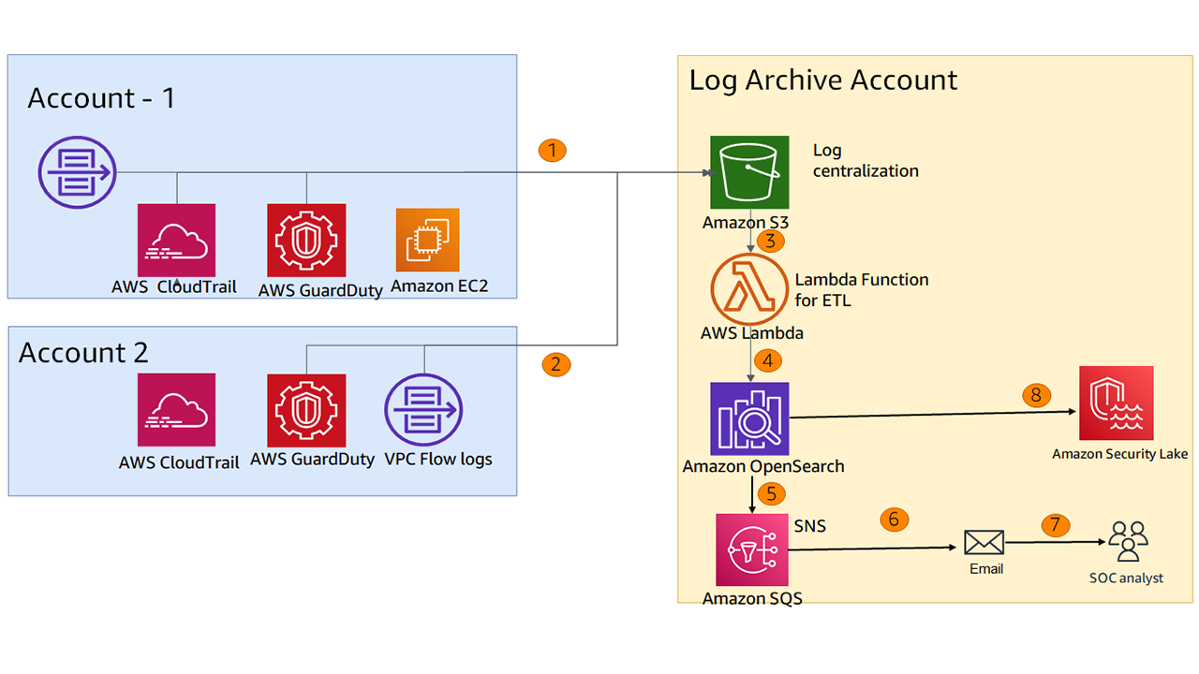Select the AWS Lambda icon
Screen dimensions: 1199x674
750,289
